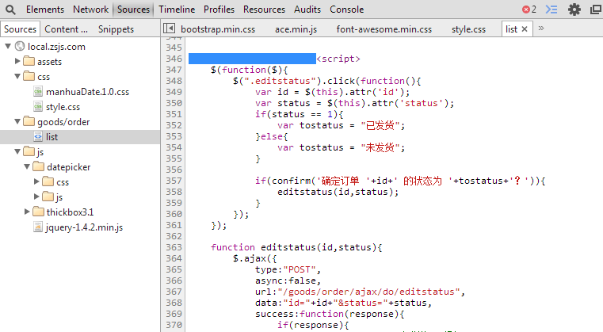Show more open file tabs chevron

coord(541,28)
